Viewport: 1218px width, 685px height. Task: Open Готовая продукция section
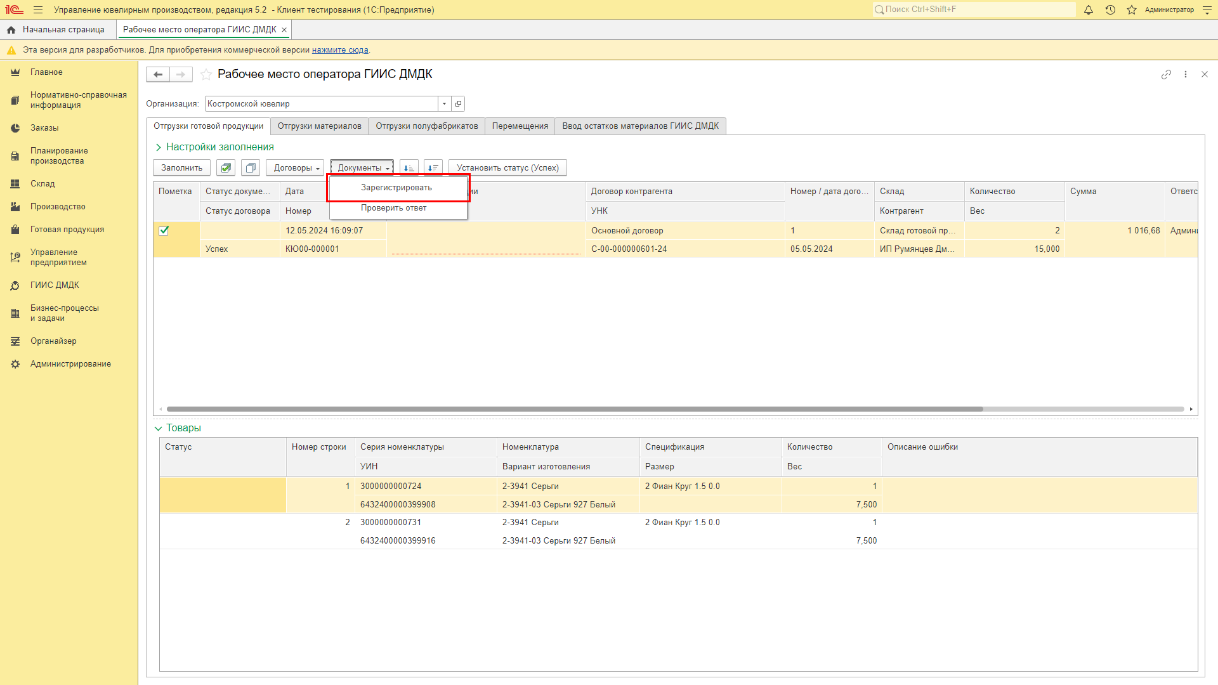[67, 230]
